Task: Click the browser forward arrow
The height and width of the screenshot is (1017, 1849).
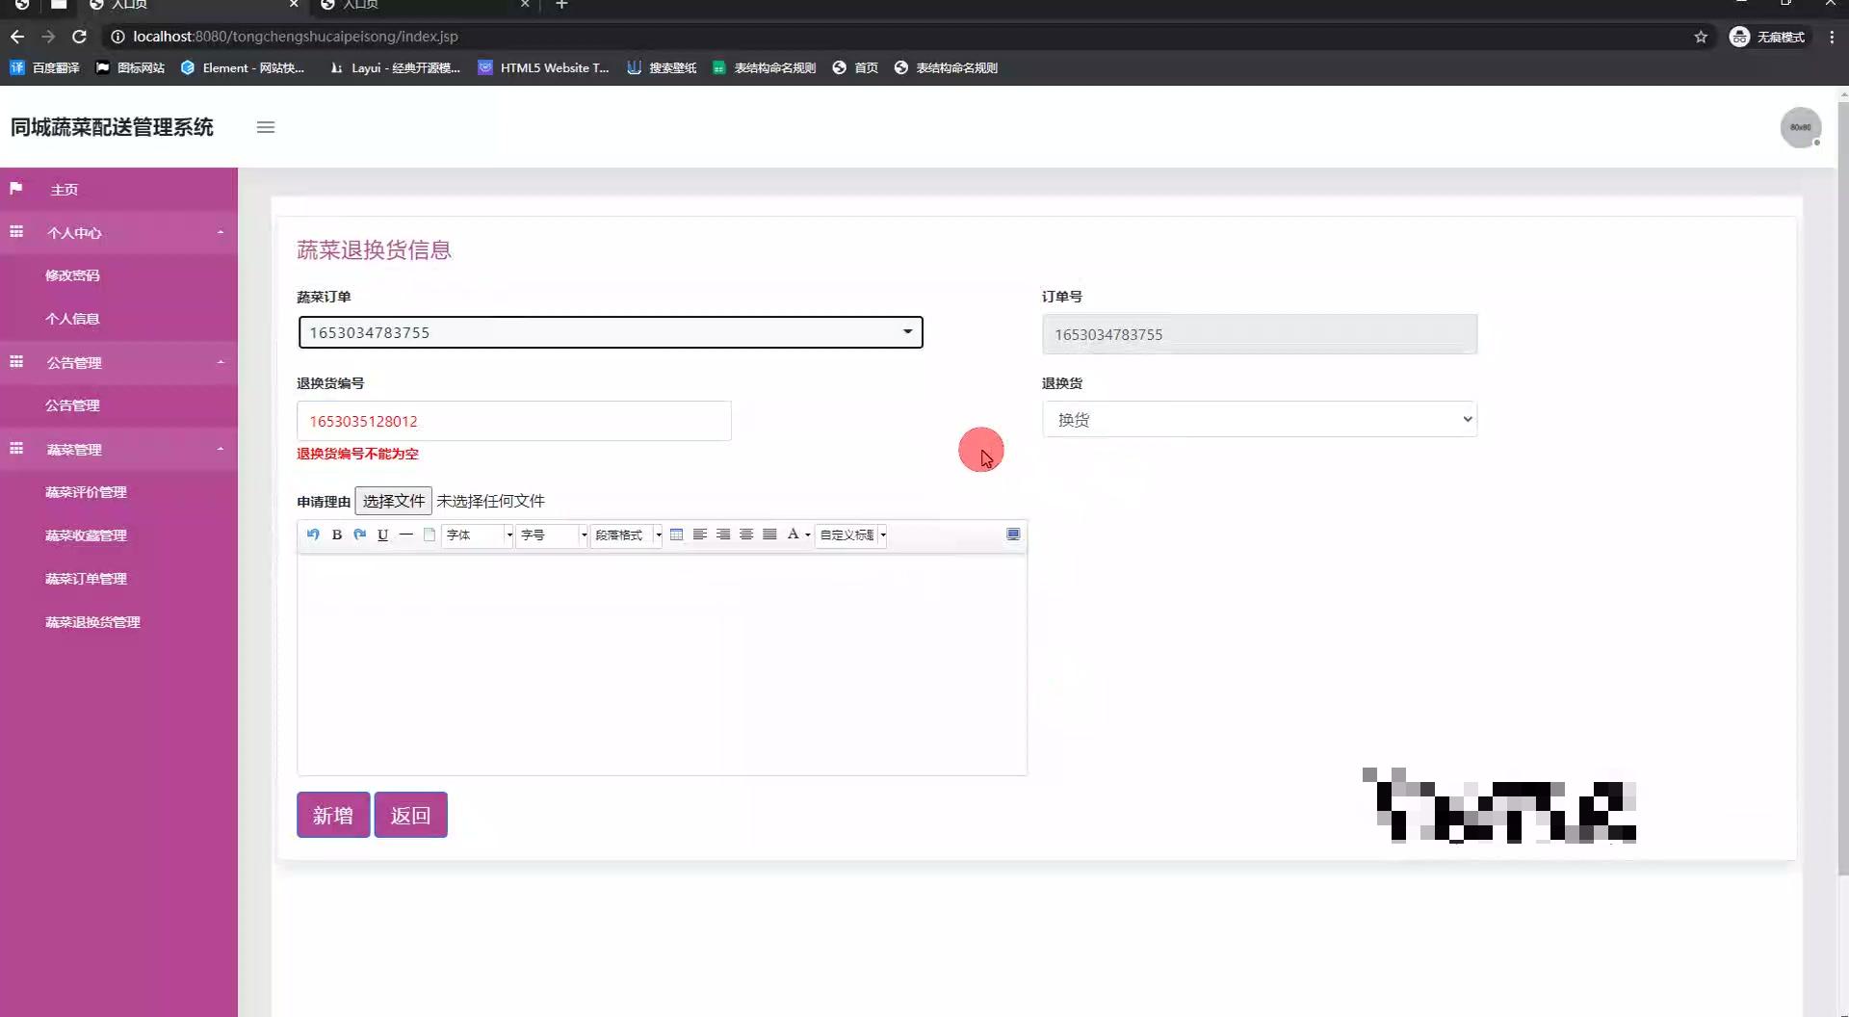Action: click(x=48, y=37)
